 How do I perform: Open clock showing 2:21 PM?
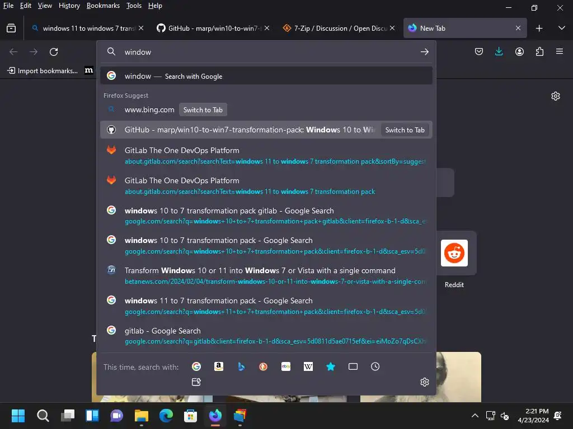pos(533,416)
